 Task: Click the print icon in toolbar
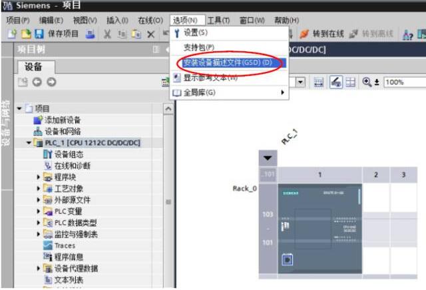[x=90, y=34]
